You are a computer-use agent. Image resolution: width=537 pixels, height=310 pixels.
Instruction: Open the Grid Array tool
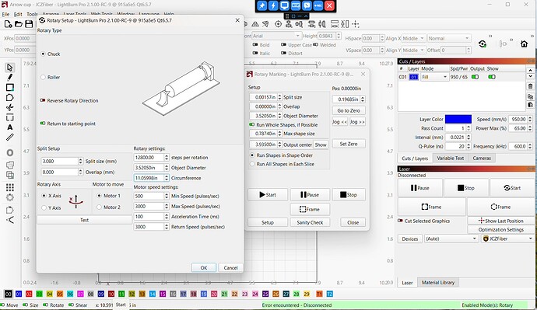click(x=10, y=187)
